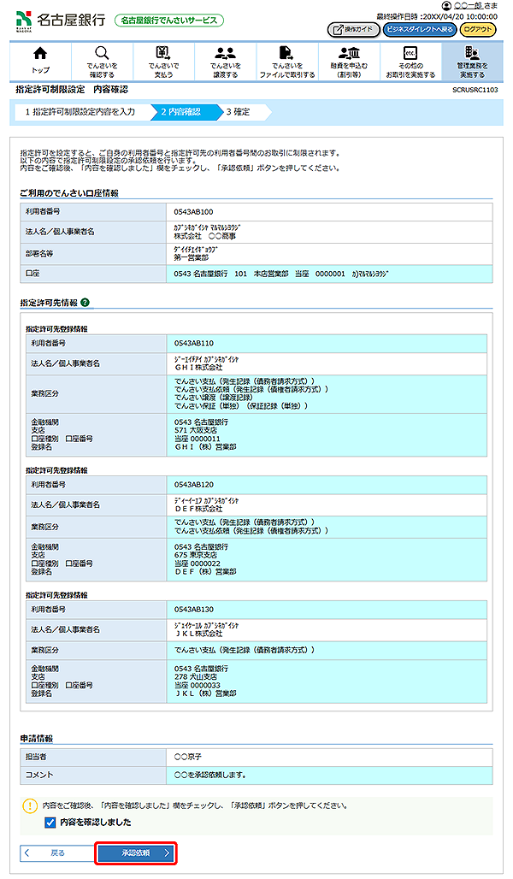The height and width of the screenshot is (879, 513).
Task: Click the 名古屋銀行 logo
Action: 60,19
